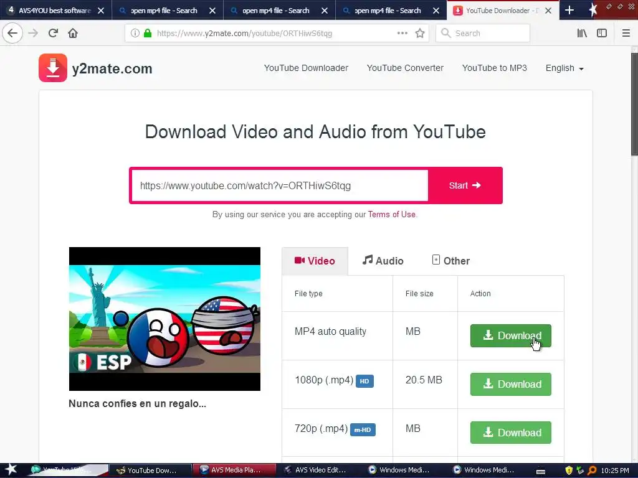This screenshot has width=638, height=478.
Task: Select the Video tab
Action: pos(315,261)
